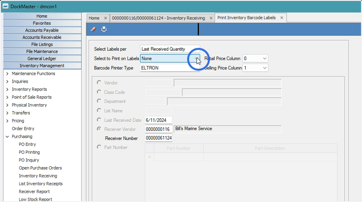Click the Last Received Date field 6/11/2024
The image size is (362, 202).
[159, 120]
